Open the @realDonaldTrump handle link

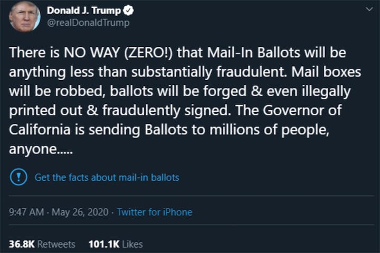click(88, 23)
